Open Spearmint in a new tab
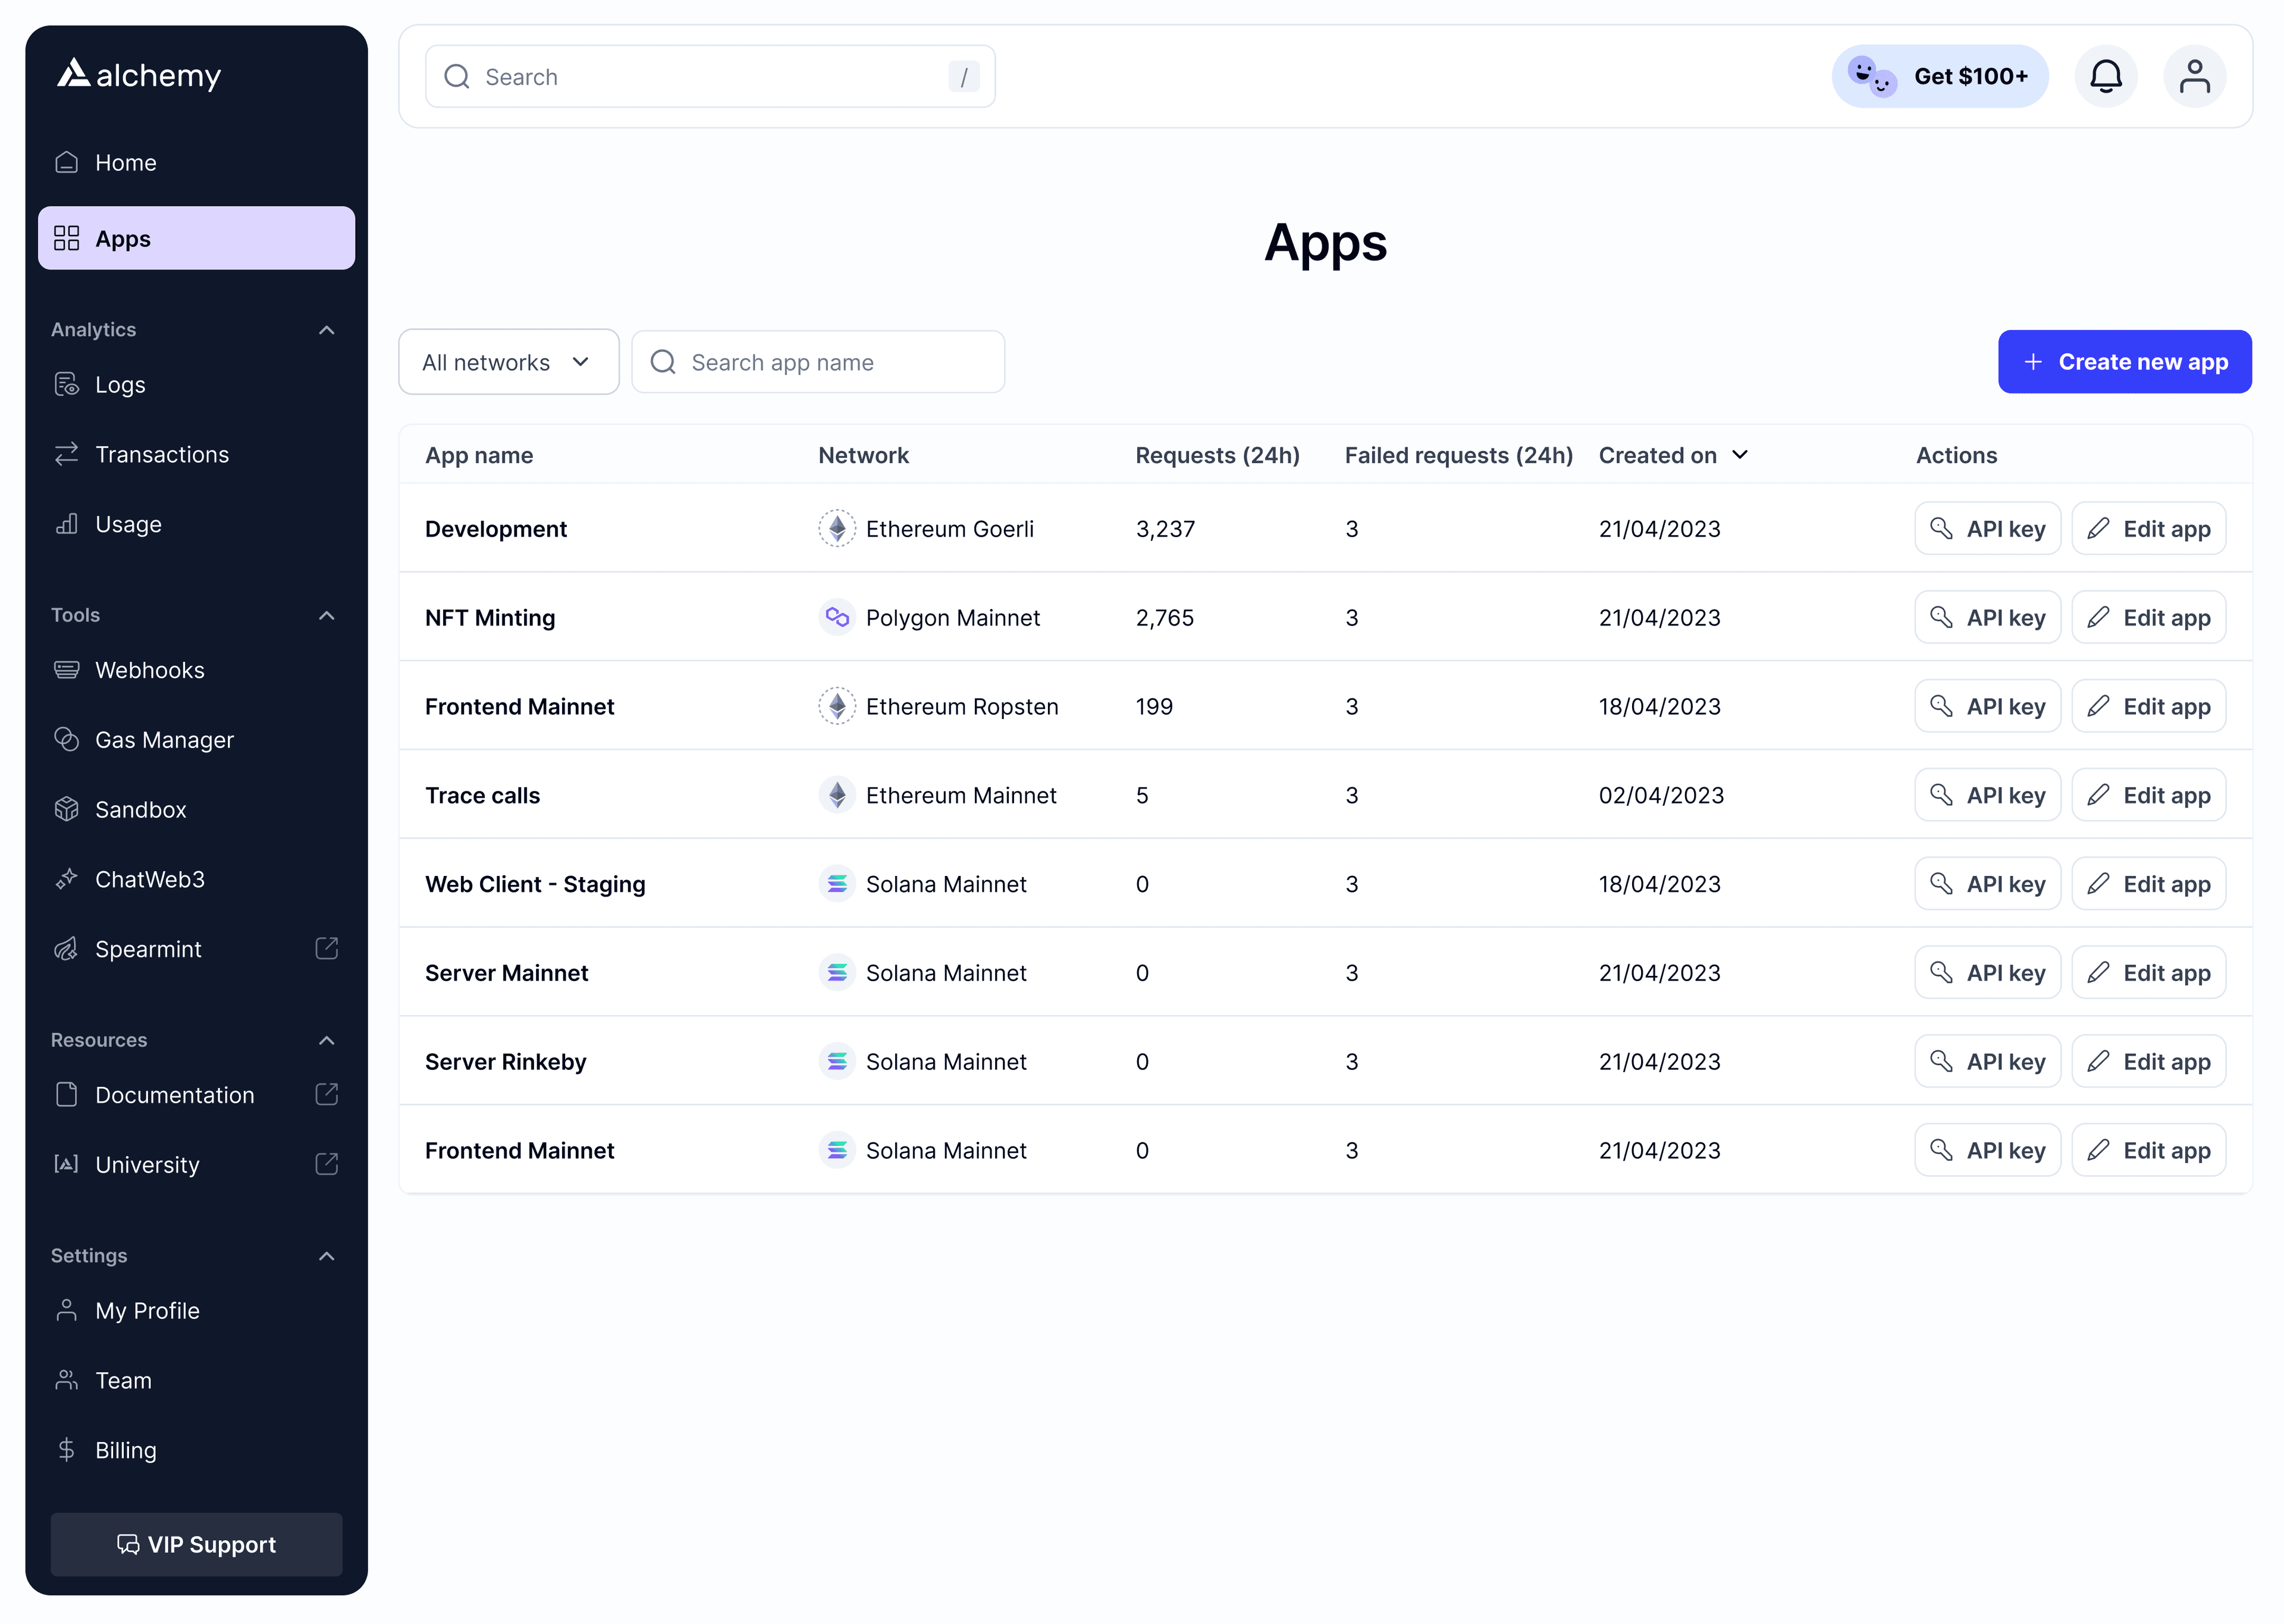 (x=327, y=949)
